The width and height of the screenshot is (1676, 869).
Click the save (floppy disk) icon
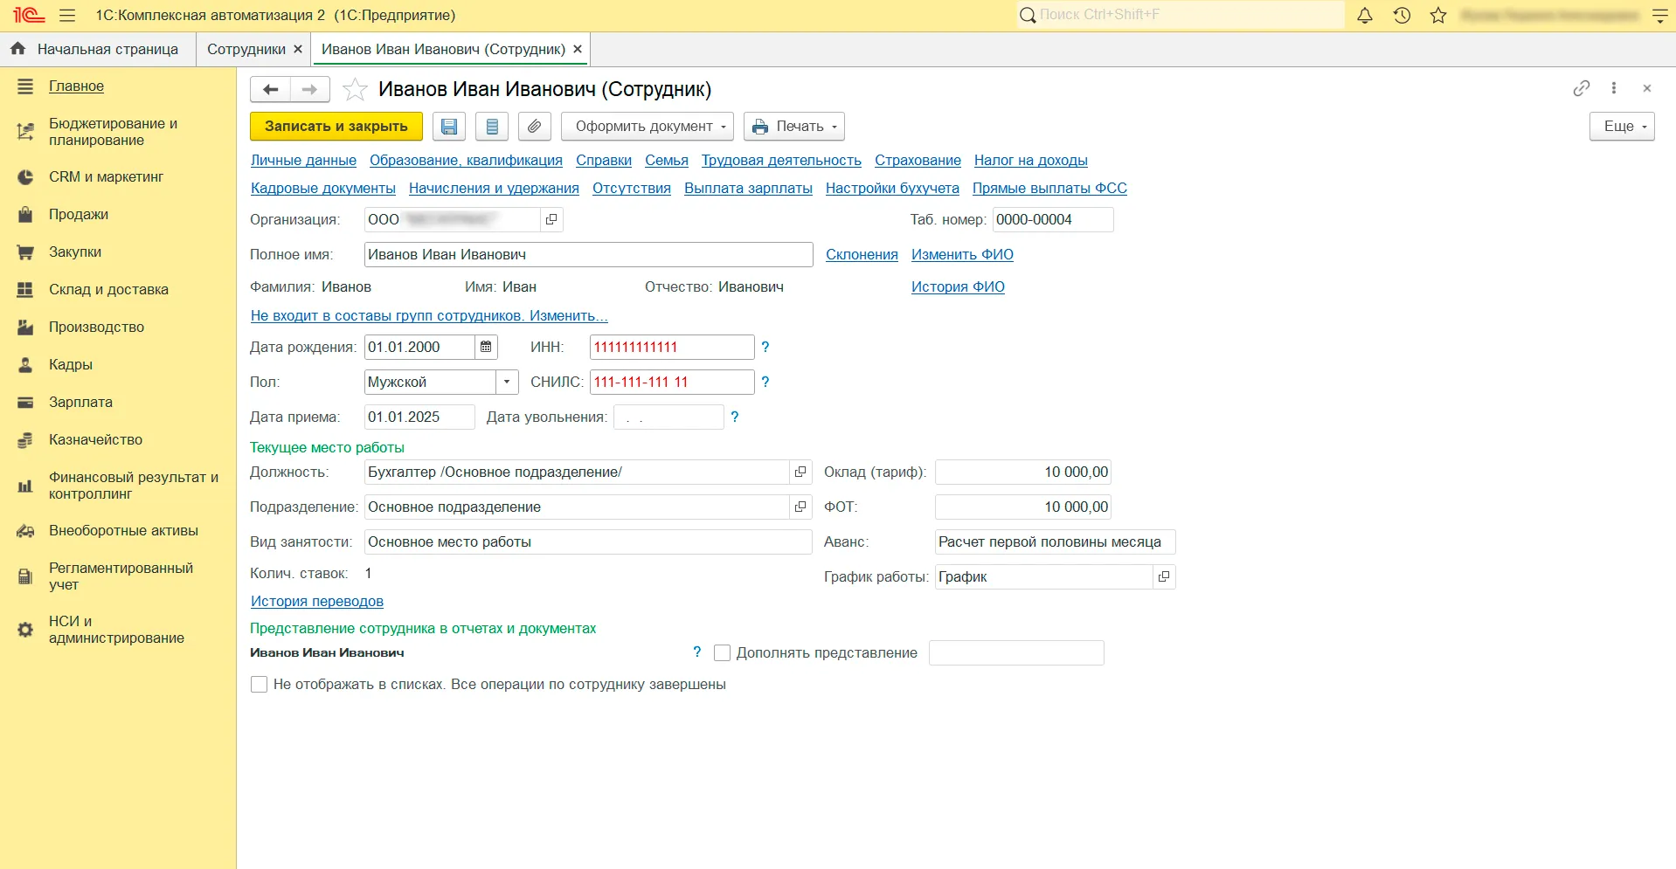[x=448, y=127]
